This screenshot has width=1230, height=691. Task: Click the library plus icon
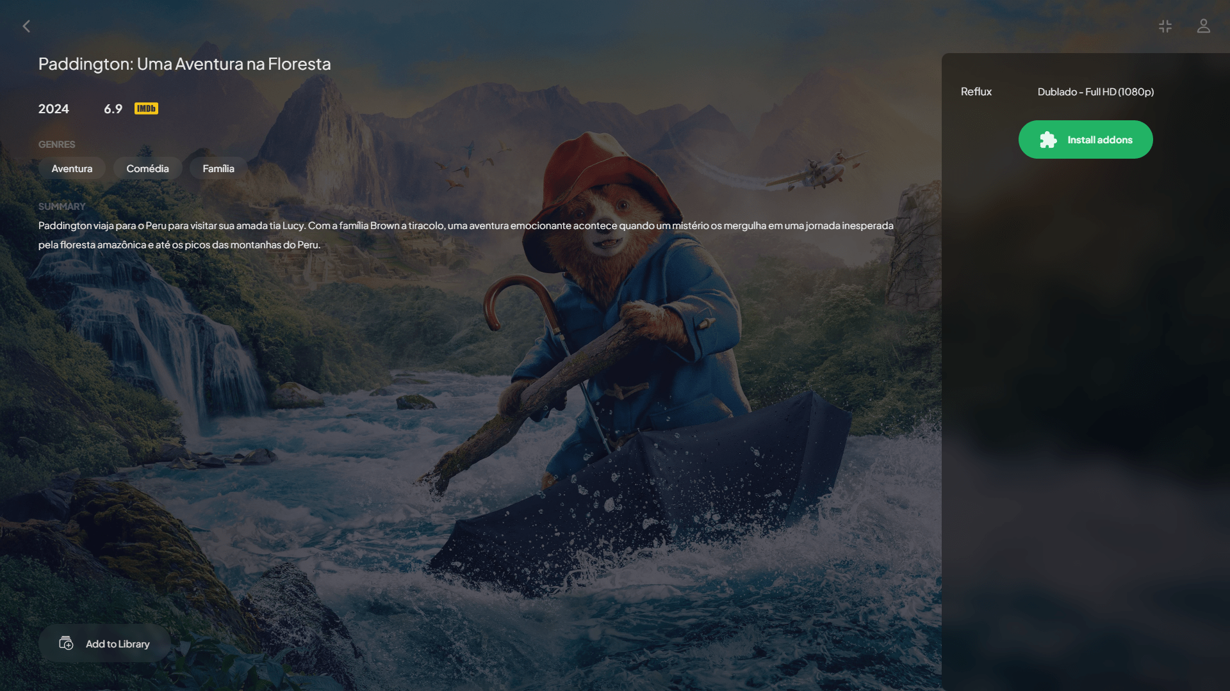click(x=66, y=643)
